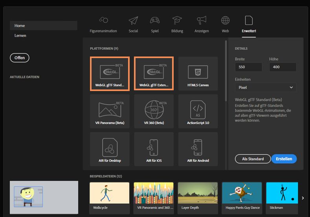The height and width of the screenshot is (217, 310).
Task: Click the DETAILS heading
Action: [x=241, y=49]
